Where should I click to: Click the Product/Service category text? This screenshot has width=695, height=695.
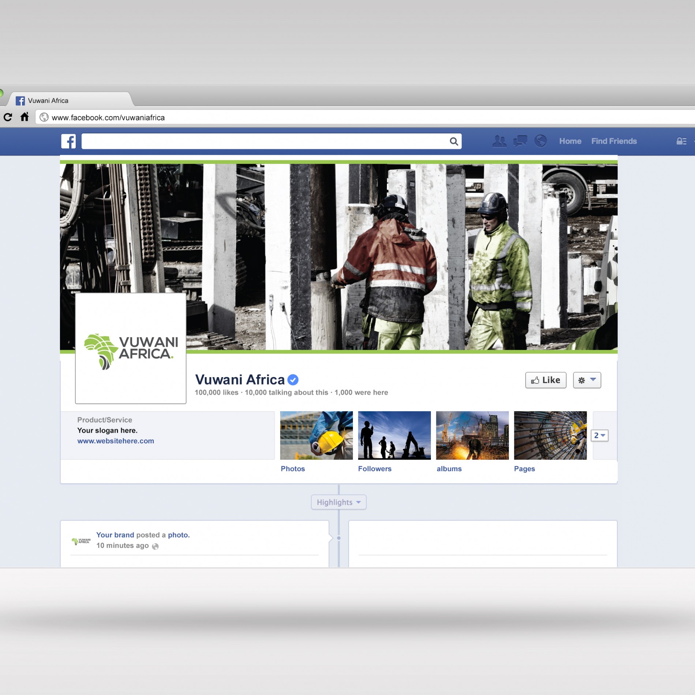pos(105,420)
